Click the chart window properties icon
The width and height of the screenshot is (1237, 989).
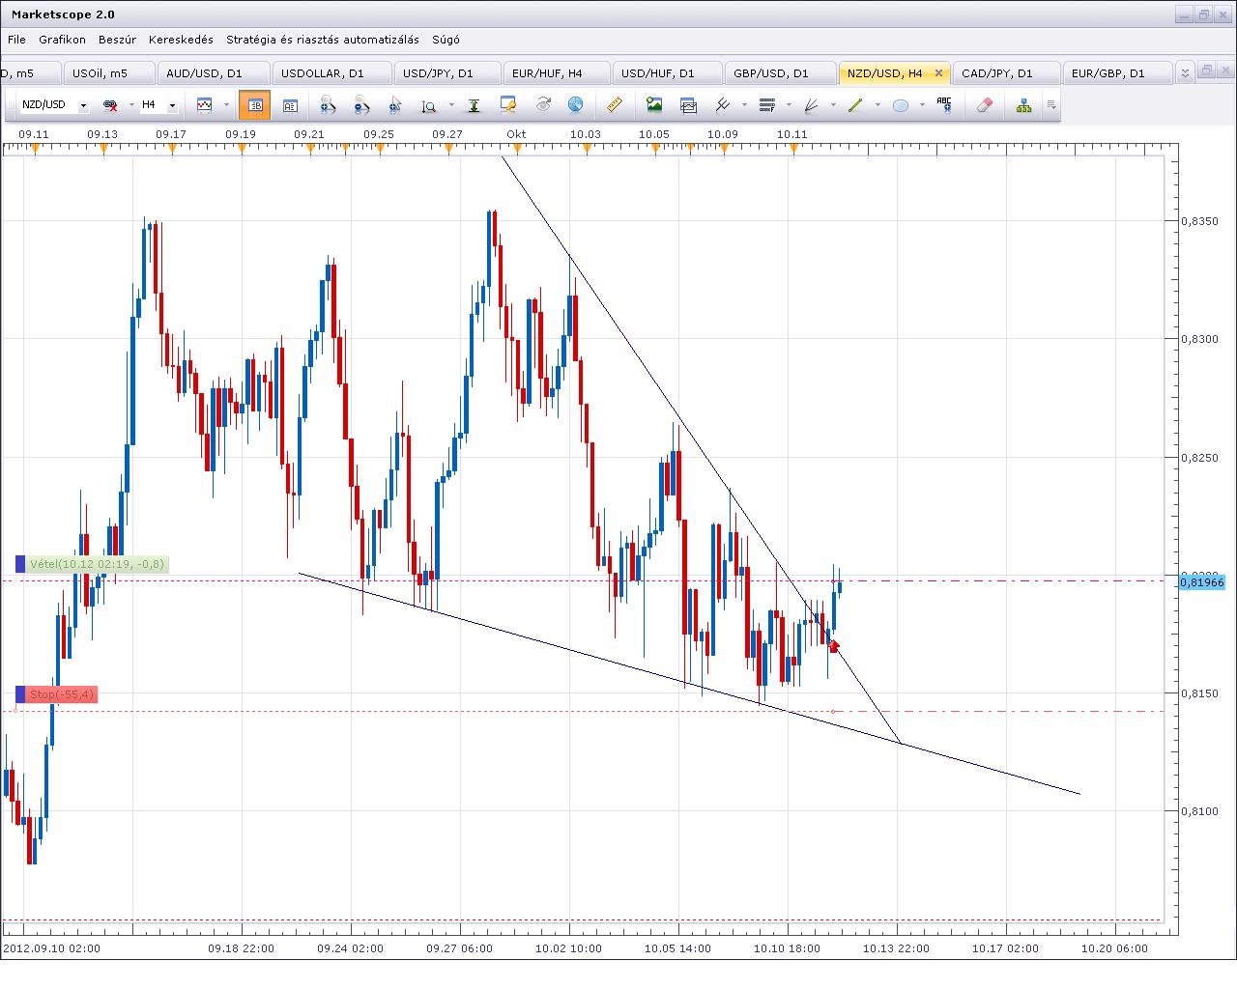[508, 104]
